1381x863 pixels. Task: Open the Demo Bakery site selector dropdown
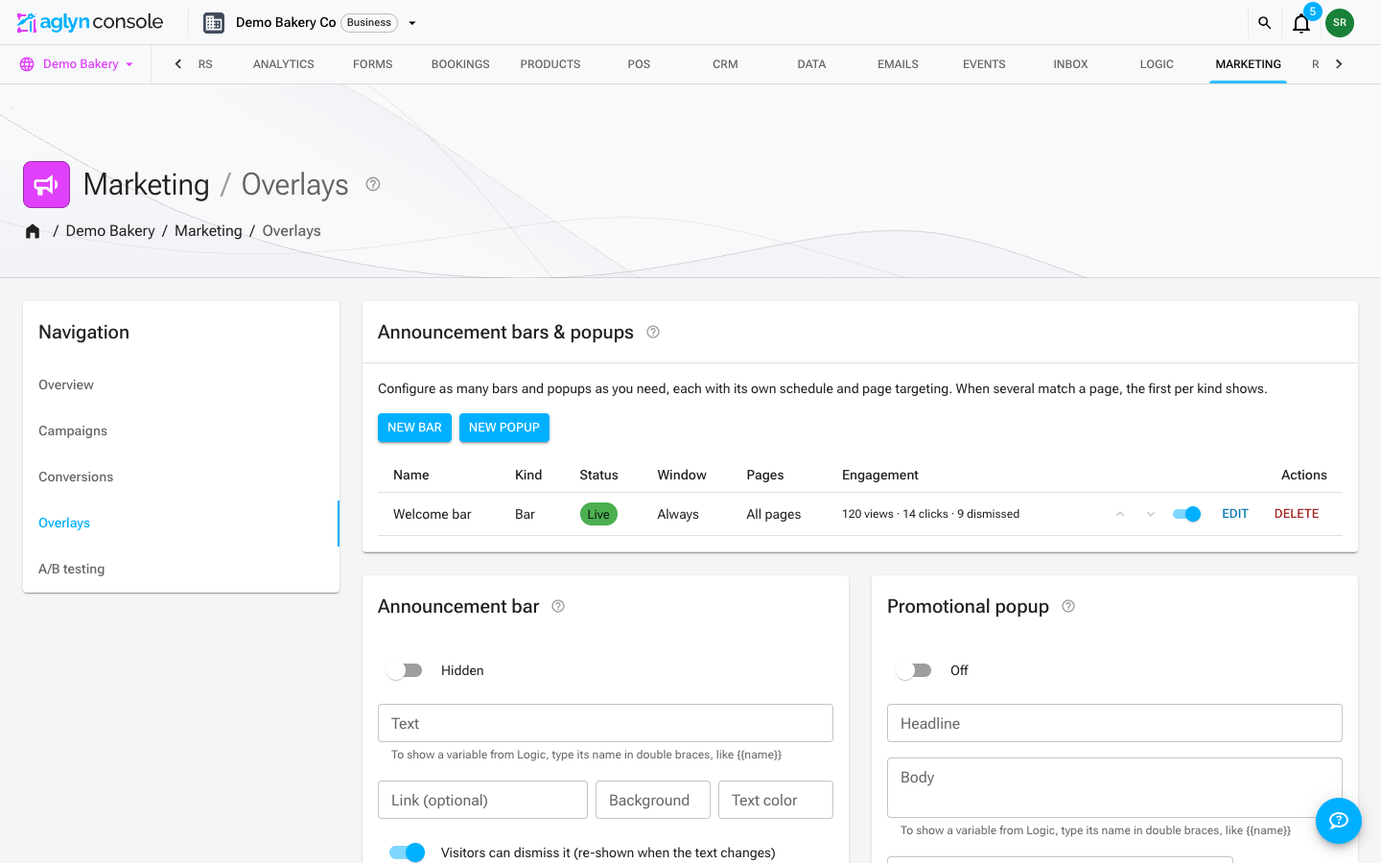(x=77, y=64)
